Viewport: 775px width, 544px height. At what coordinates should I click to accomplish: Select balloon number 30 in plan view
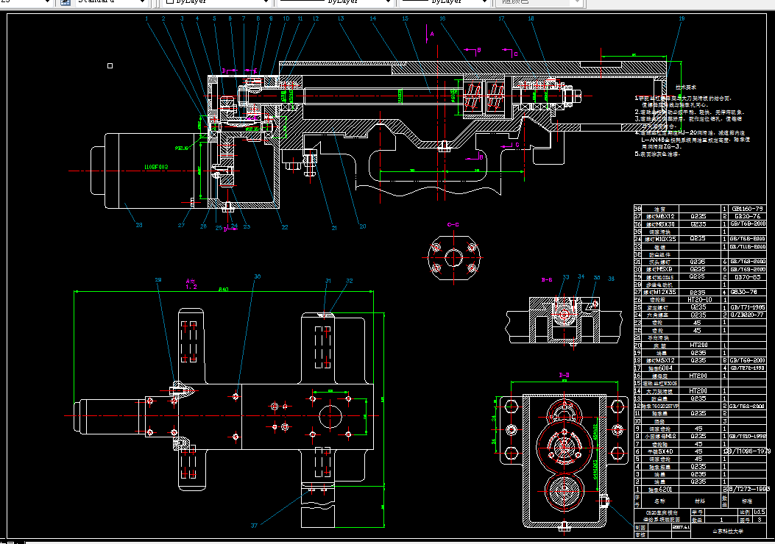pyautogui.click(x=258, y=276)
